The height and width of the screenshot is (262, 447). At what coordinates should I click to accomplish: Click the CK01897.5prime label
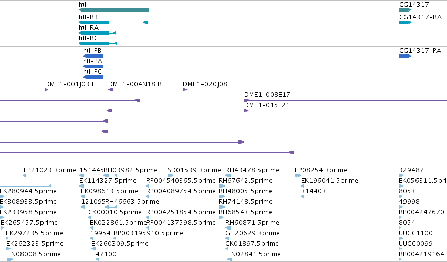[252, 244]
